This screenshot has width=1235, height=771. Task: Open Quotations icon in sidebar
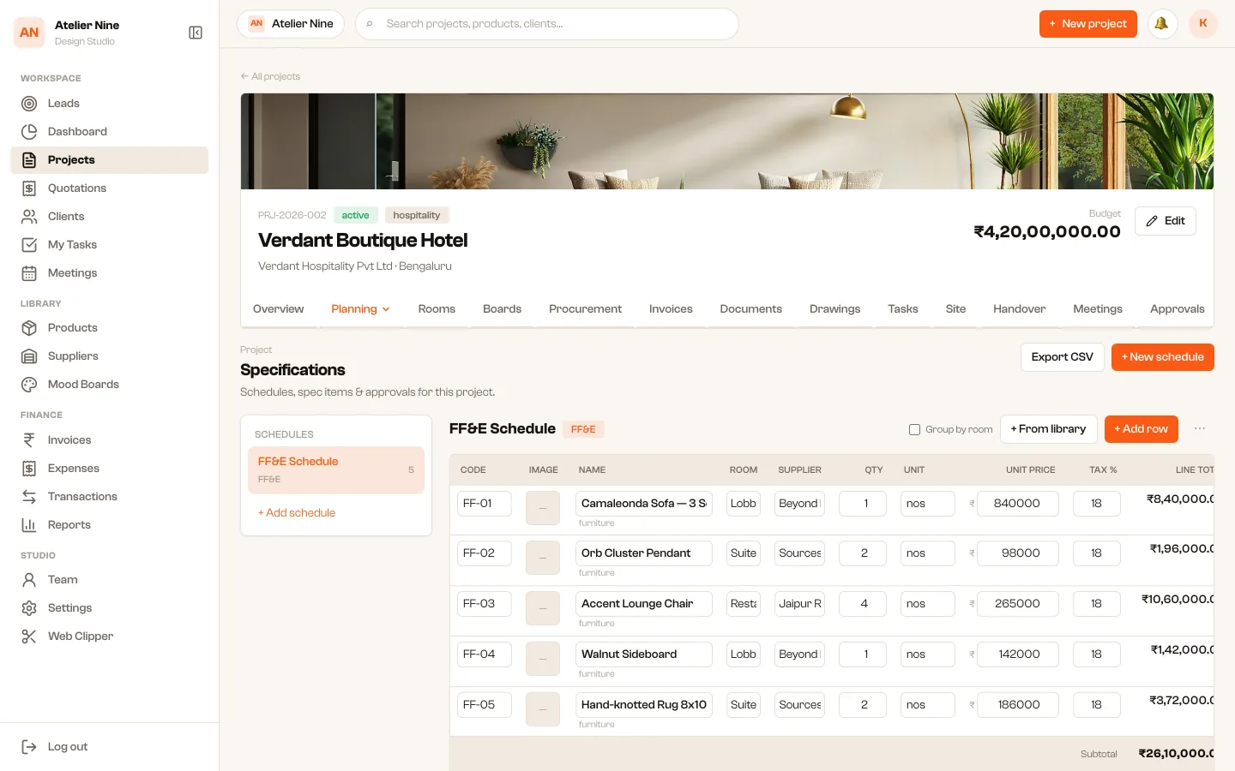coord(29,188)
